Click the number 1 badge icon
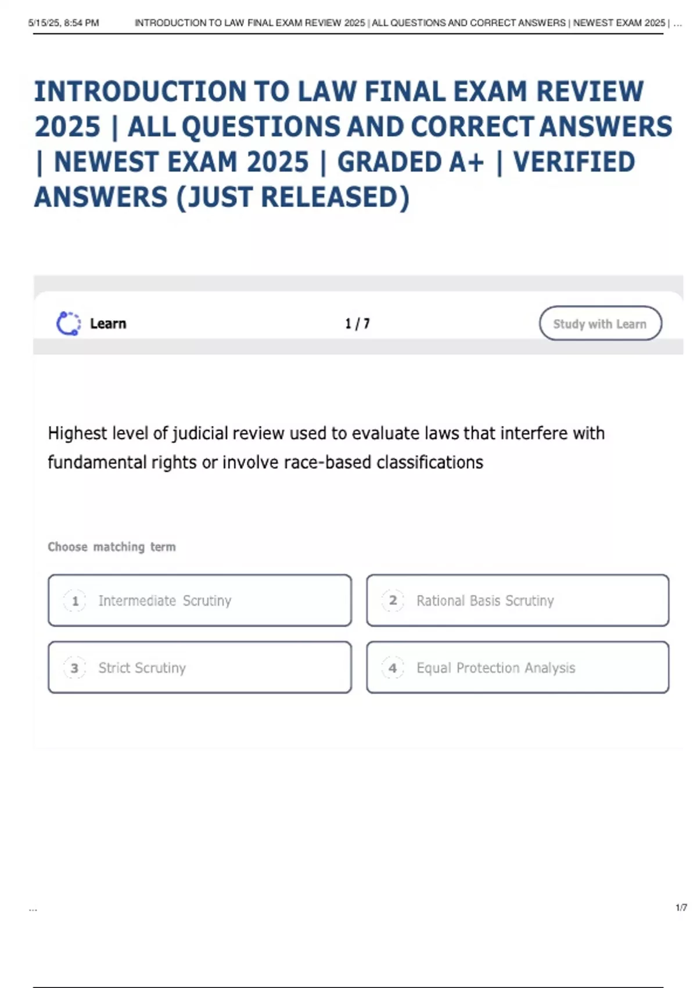Viewport: 697px width, 988px height. coord(75,601)
